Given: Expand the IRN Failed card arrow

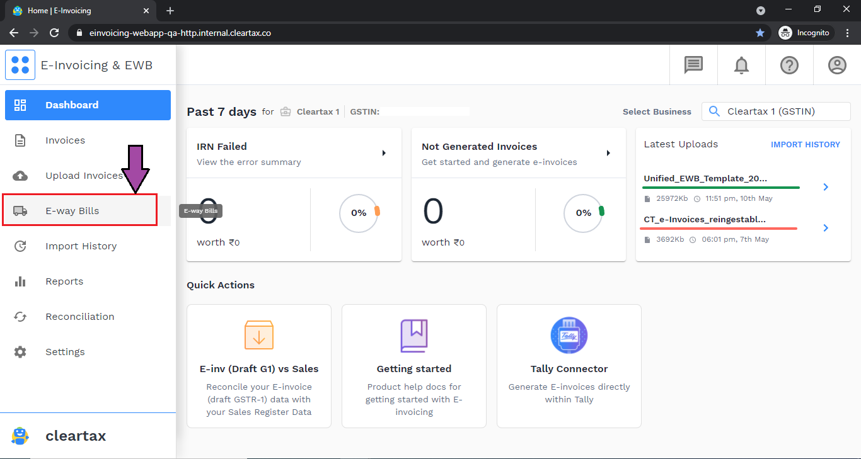Looking at the screenshot, I should [384, 153].
